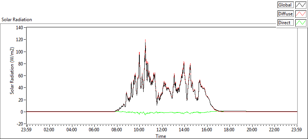Screen dimensions: 308x139
Task: Click the 0 y-axis tick label
Action: tap(22, 112)
